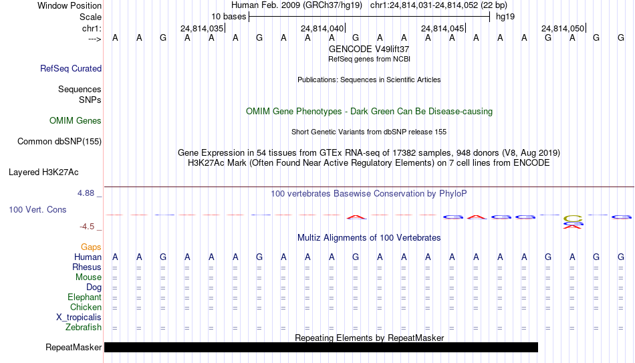
Task: Click the black RepeatMasker element bar
Action: pyautogui.click(x=321, y=347)
